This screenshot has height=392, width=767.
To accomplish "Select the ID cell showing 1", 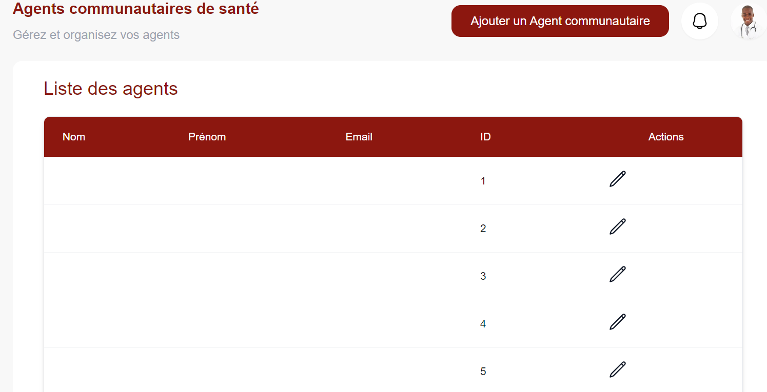I will point(483,181).
